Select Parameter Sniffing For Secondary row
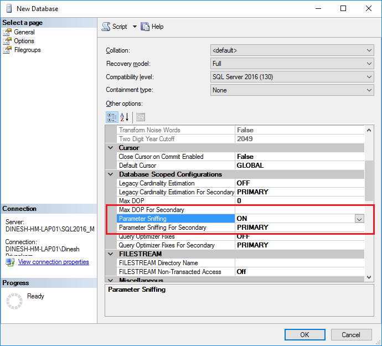Screen dimensions: 382x346 pyautogui.click(x=240, y=228)
